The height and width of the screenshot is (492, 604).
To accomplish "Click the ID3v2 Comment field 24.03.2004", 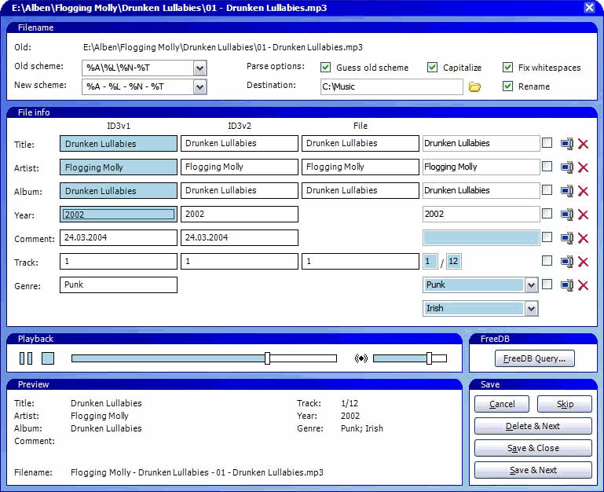I will click(x=240, y=237).
